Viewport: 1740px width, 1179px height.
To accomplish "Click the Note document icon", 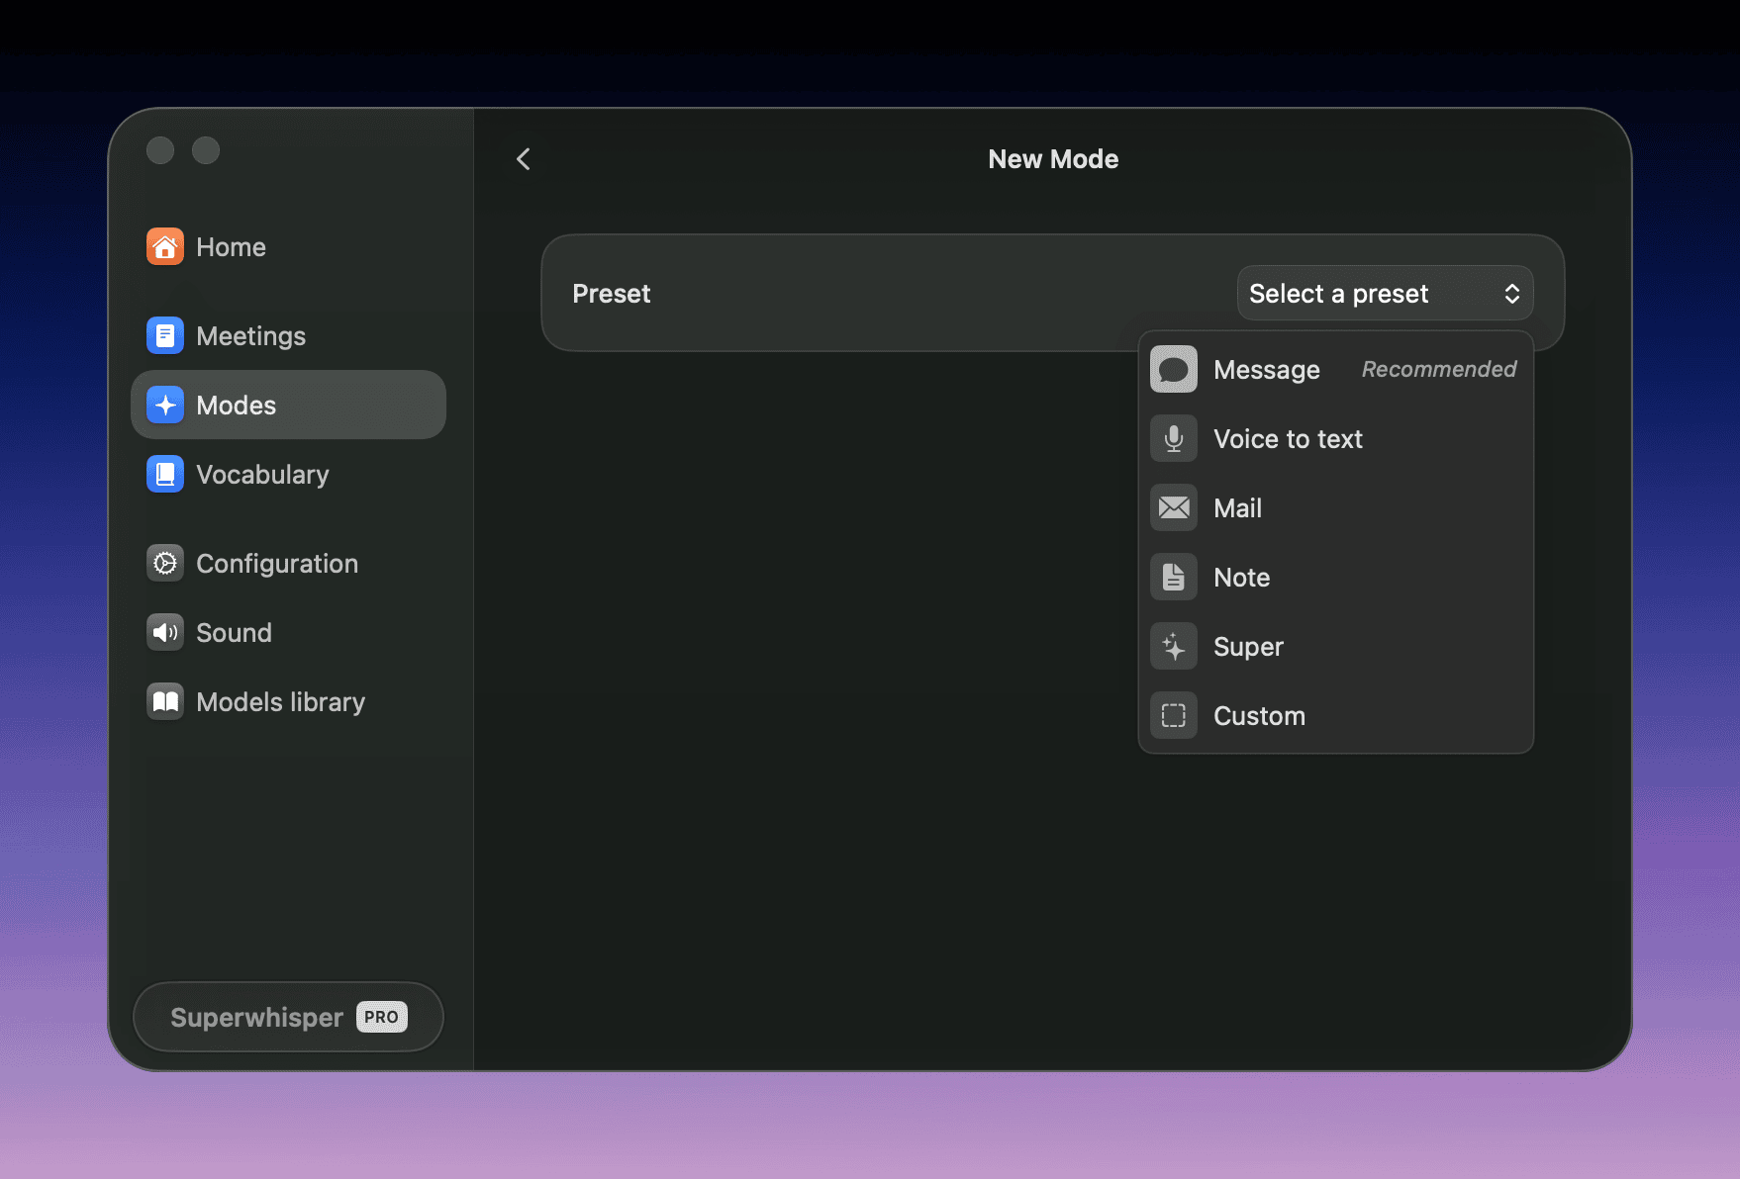I will click(x=1174, y=577).
